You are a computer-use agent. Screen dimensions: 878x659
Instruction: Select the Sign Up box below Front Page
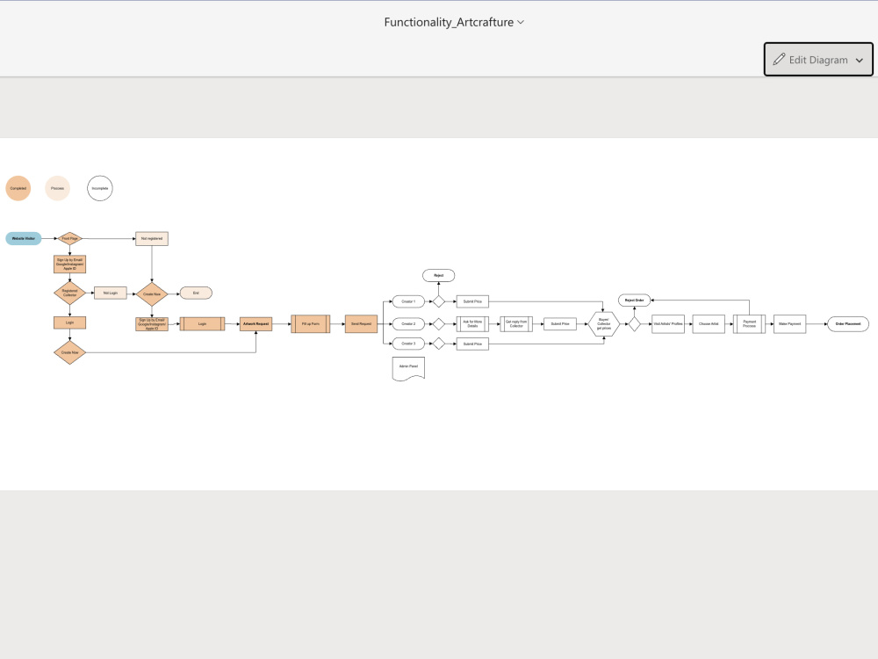coord(69,264)
